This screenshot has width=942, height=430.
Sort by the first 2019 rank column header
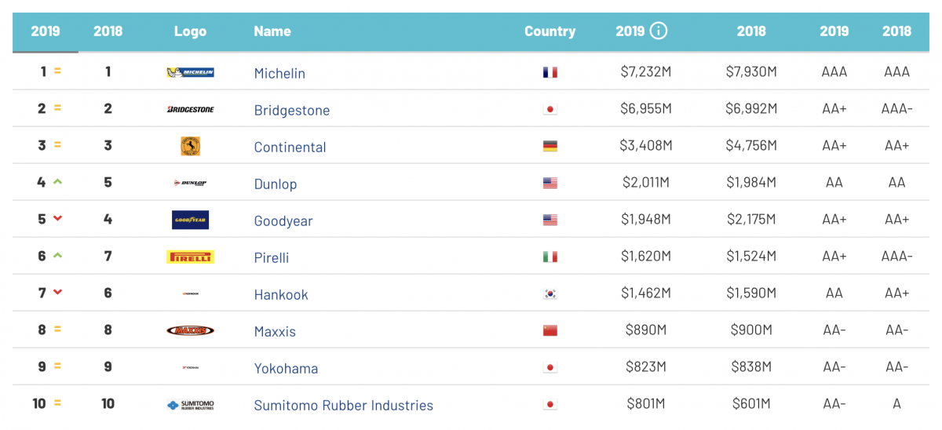(46, 31)
